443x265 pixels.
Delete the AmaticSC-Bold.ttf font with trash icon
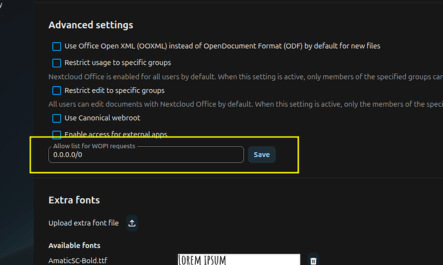coord(313,261)
